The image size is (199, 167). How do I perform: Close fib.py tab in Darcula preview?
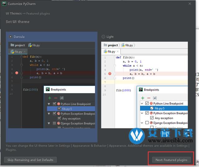coord(25,52)
